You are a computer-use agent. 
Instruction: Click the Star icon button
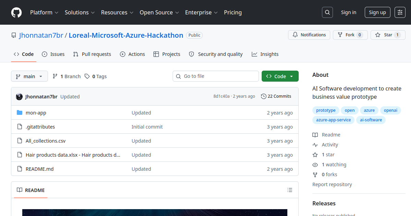(x=378, y=35)
